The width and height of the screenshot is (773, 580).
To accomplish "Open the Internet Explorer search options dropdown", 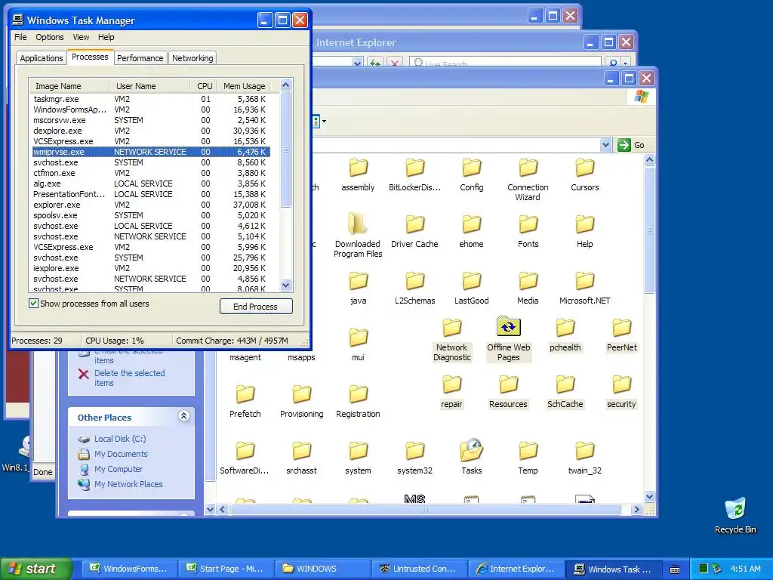I will (x=626, y=63).
